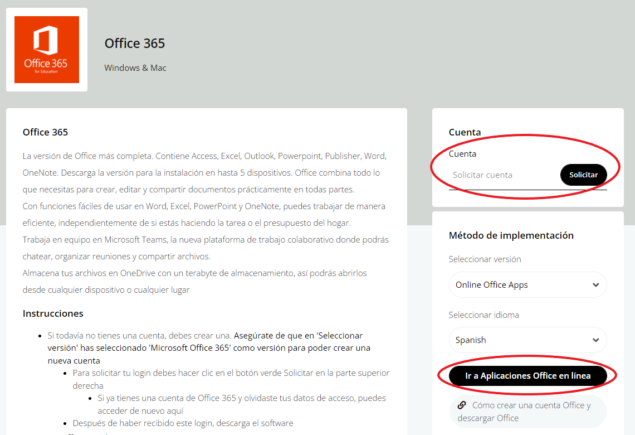Click Ir a Aplicaciones Office en línea
Screen dimensions: 635x435
(527, 375)
